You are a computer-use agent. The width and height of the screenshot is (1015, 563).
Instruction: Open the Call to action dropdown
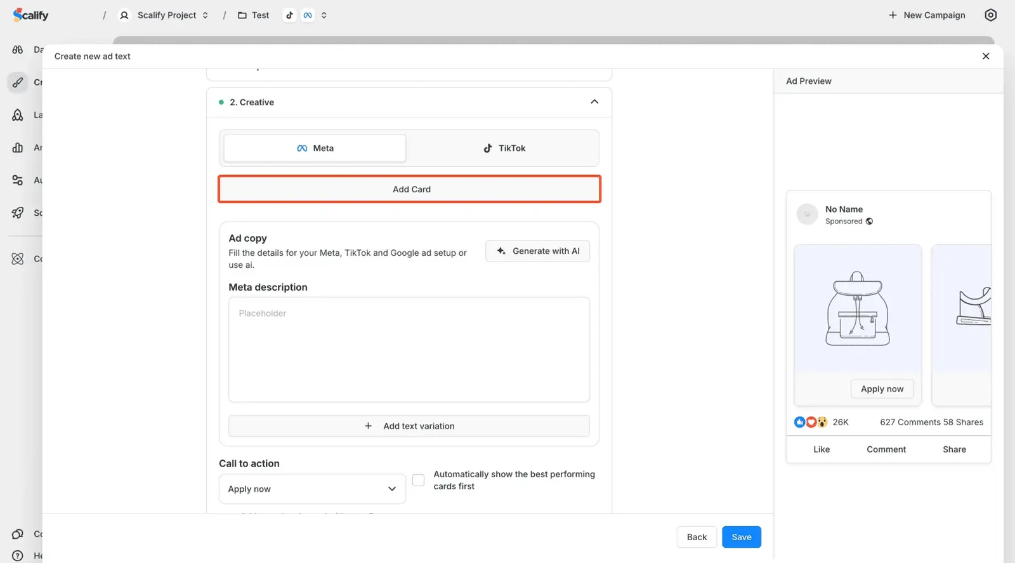pyautogui.click(x=312, y=489)
